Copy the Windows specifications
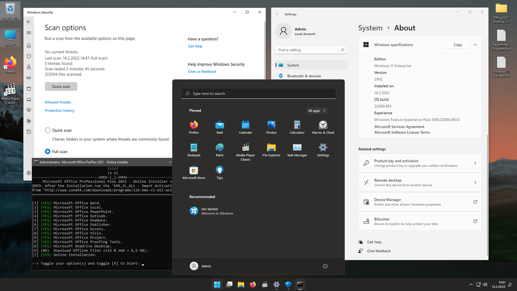 [x=458, y=45]
